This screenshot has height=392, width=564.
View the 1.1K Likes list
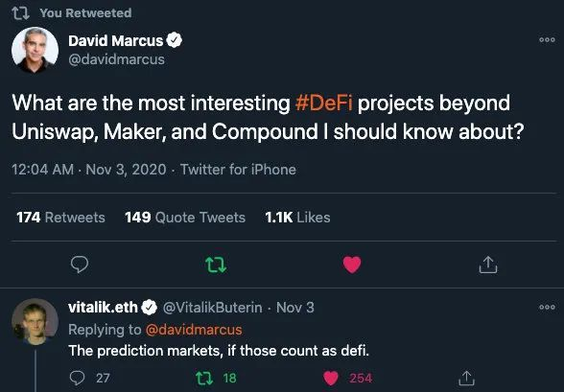[297, 218]
